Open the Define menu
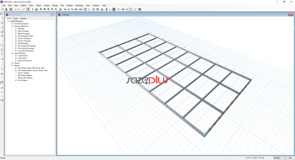295x160 pixels. (x=24, y=5)
